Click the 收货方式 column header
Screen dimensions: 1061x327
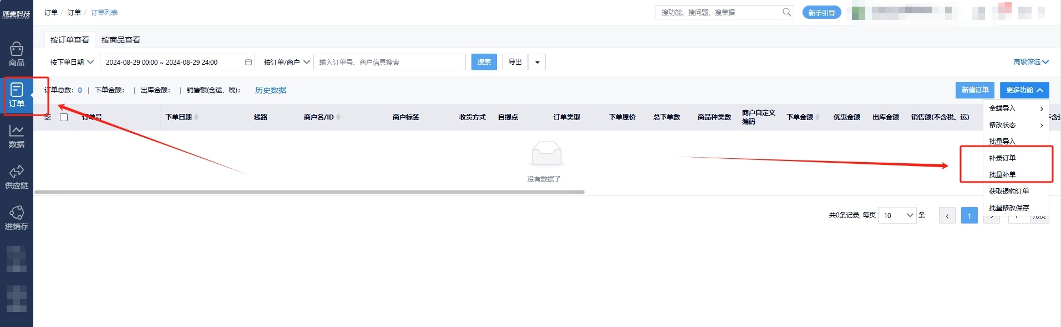[x=473, y=117]
